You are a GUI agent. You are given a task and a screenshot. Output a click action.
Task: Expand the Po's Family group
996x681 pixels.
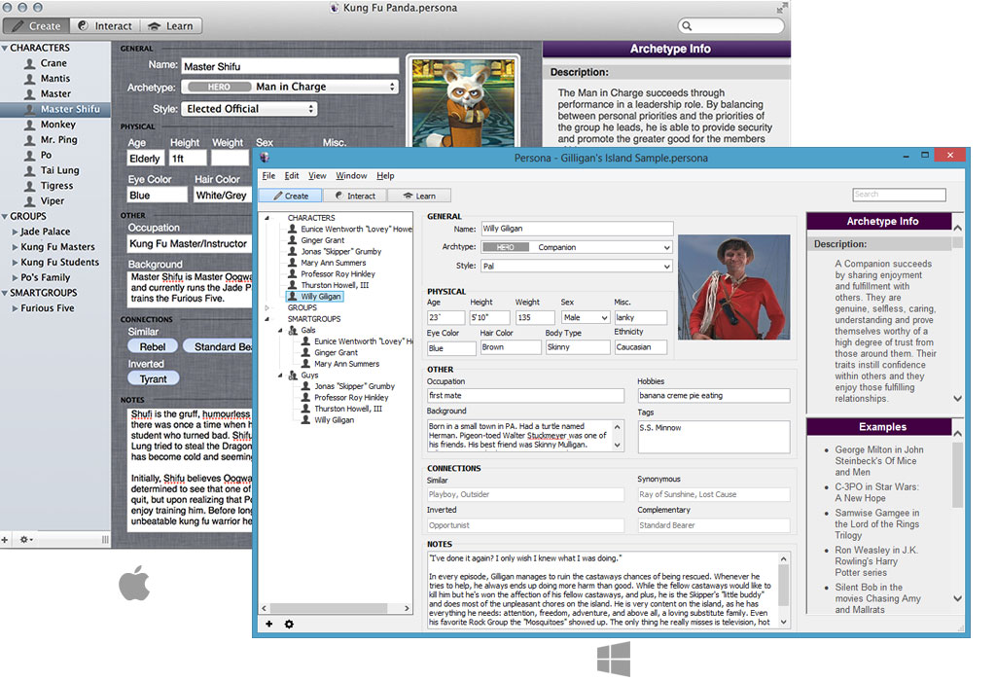pos(16,277)
